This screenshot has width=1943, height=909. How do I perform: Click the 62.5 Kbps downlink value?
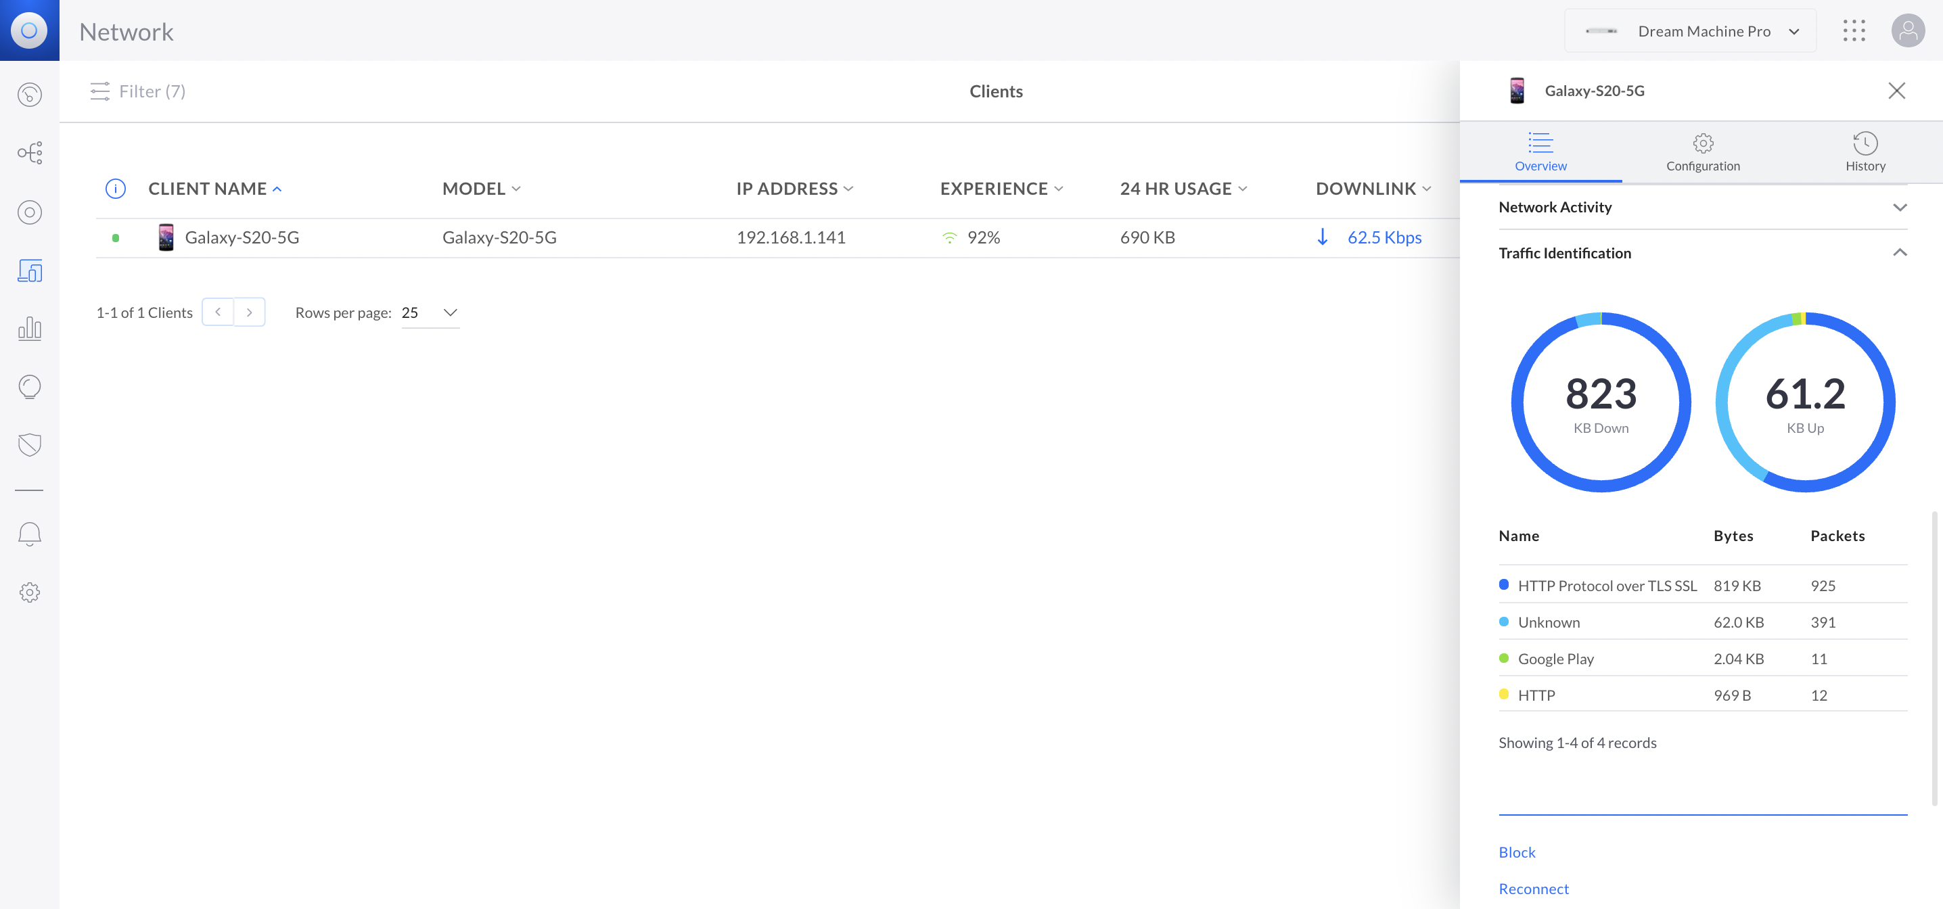click(x=1384, y=237)
